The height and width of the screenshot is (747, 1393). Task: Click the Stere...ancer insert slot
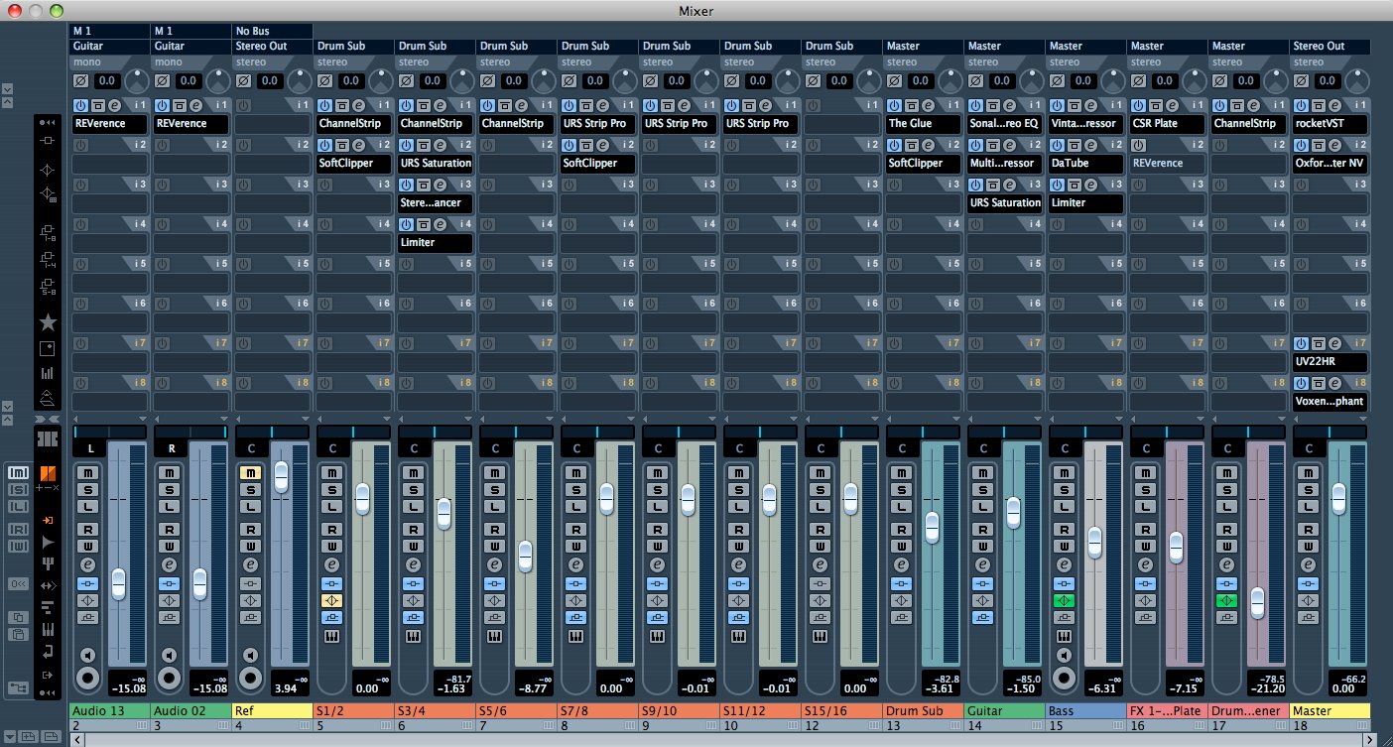(436, 203)
